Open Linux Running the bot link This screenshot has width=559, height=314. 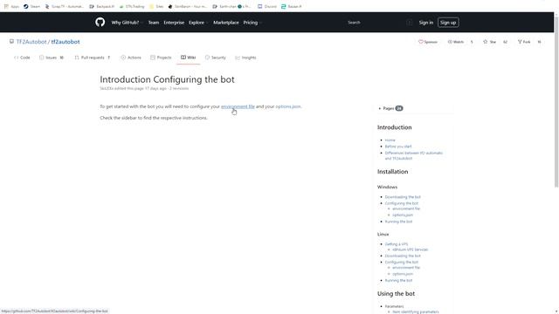(x=398, y=280)
